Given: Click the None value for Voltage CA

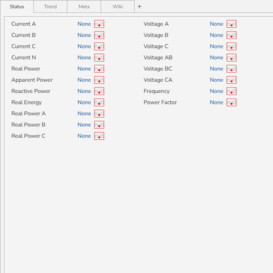Looking at the screenshot, I should point(216,80).
